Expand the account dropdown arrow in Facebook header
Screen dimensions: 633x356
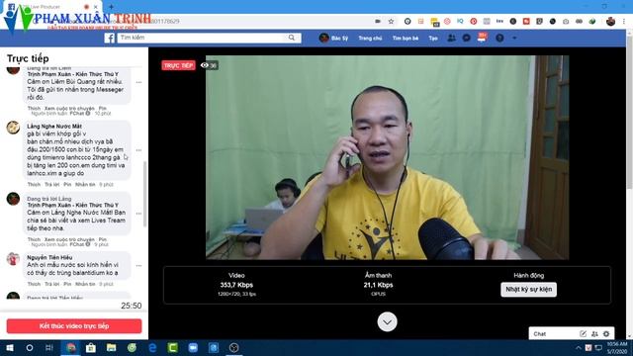(514, 38)
